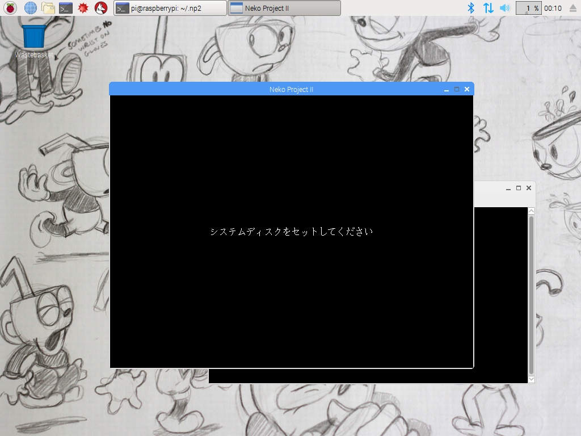Click the eject icon in the panel

click(573, 8)
